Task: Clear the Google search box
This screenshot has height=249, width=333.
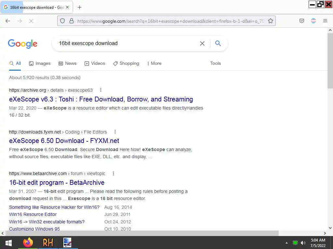Action: pos(202,43)
